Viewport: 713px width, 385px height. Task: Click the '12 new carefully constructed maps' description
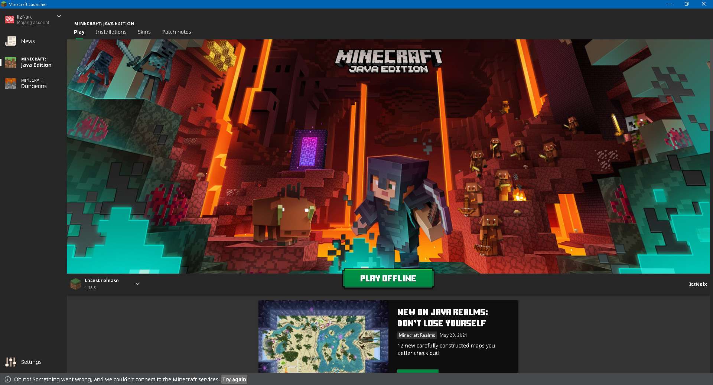pos(446,349)
